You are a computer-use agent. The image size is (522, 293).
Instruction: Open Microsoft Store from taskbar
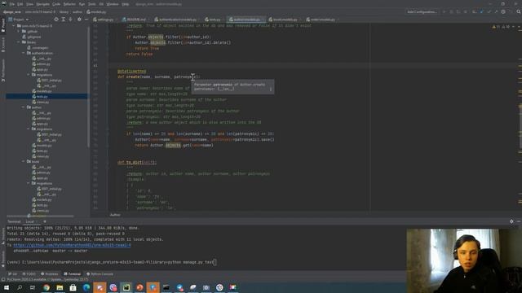click(73, 287)
